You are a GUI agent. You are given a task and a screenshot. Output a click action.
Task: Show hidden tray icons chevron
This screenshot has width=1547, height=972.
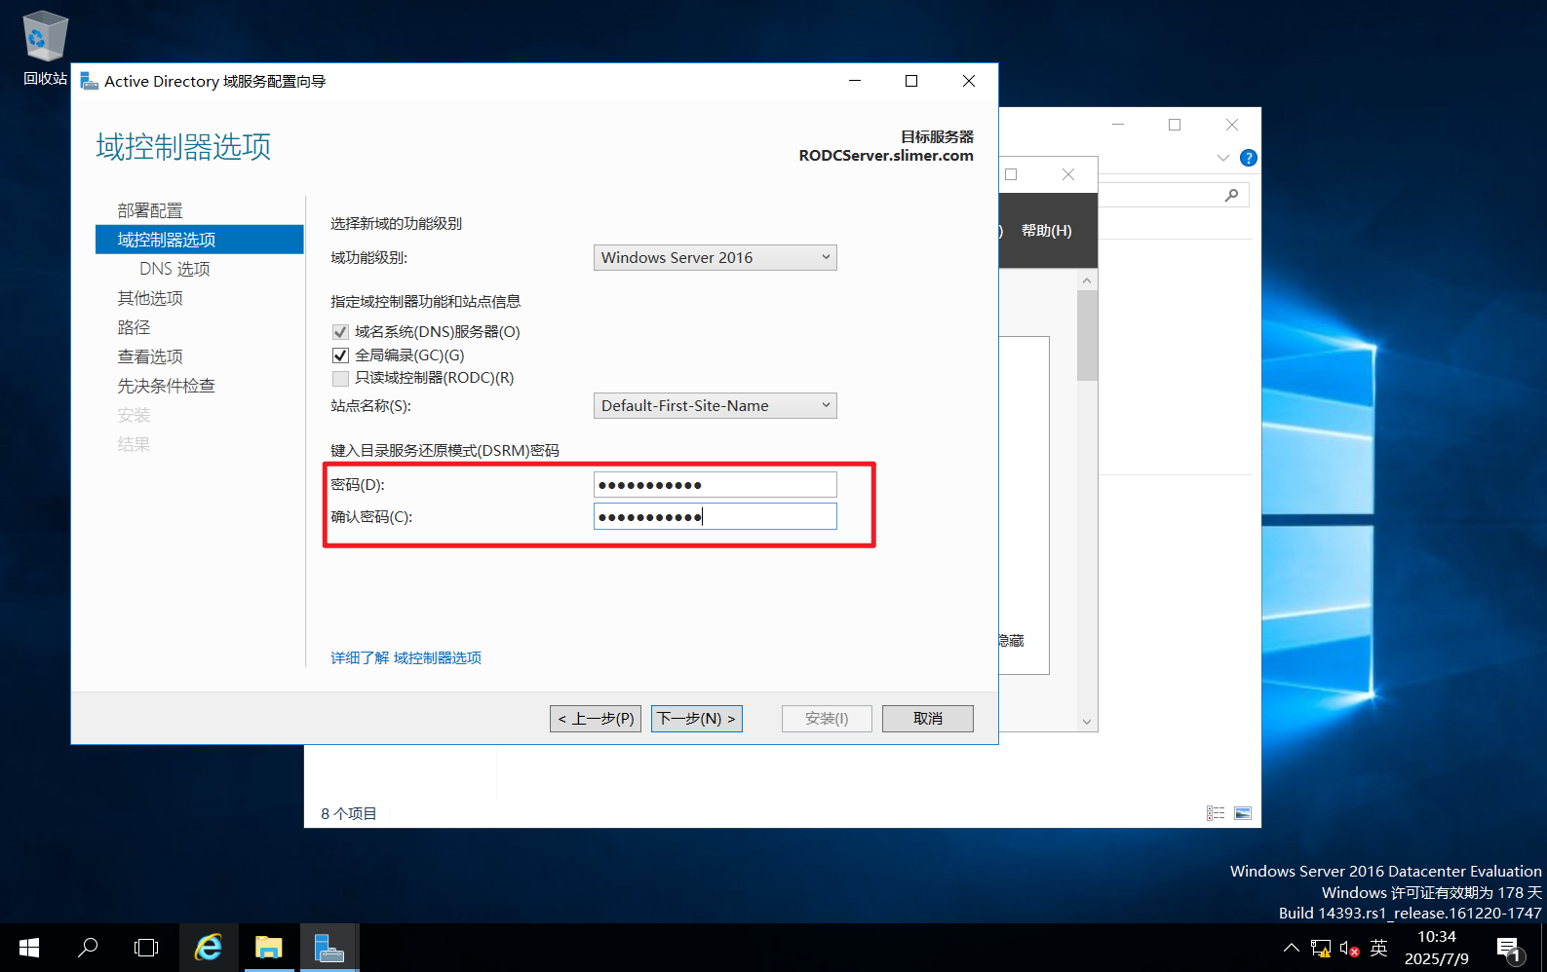point(1291,948)
